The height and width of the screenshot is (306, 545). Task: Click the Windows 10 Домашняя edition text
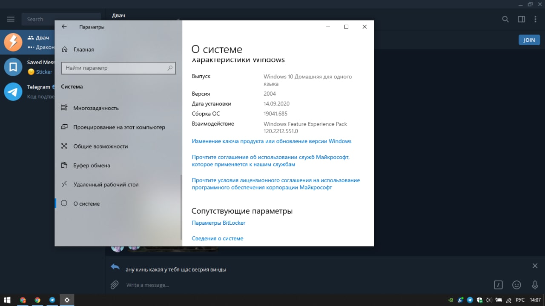(x=308, y=80)
